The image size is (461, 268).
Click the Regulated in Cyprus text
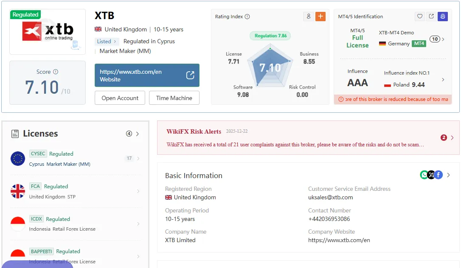pyautogui.click(x=149, y=42)
